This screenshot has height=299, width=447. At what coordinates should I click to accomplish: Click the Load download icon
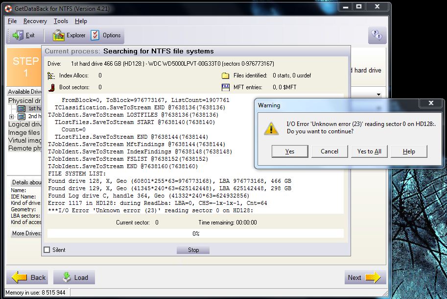click(x=67, y=277)
